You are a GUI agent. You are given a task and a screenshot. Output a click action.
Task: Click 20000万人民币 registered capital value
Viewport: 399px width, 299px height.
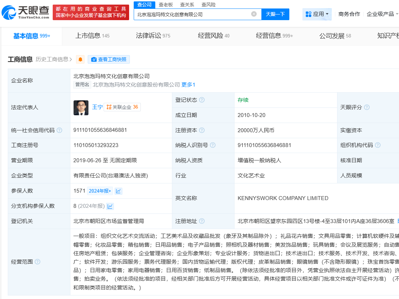(256, 130)
